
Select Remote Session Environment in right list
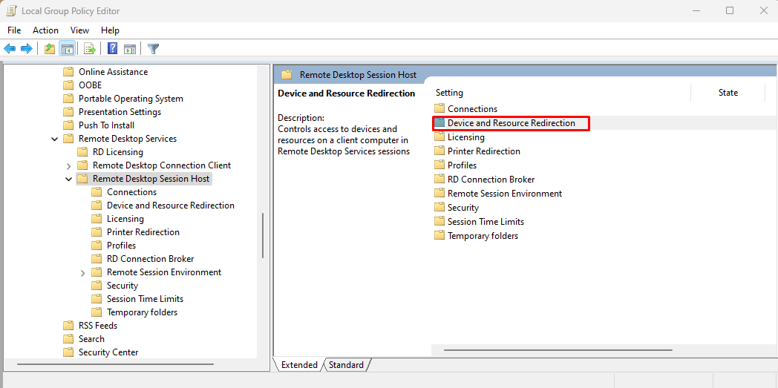[505, 193]
